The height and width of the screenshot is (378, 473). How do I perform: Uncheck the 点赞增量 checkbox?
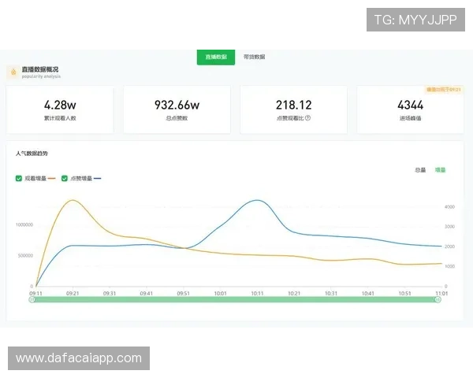[65, 179]
